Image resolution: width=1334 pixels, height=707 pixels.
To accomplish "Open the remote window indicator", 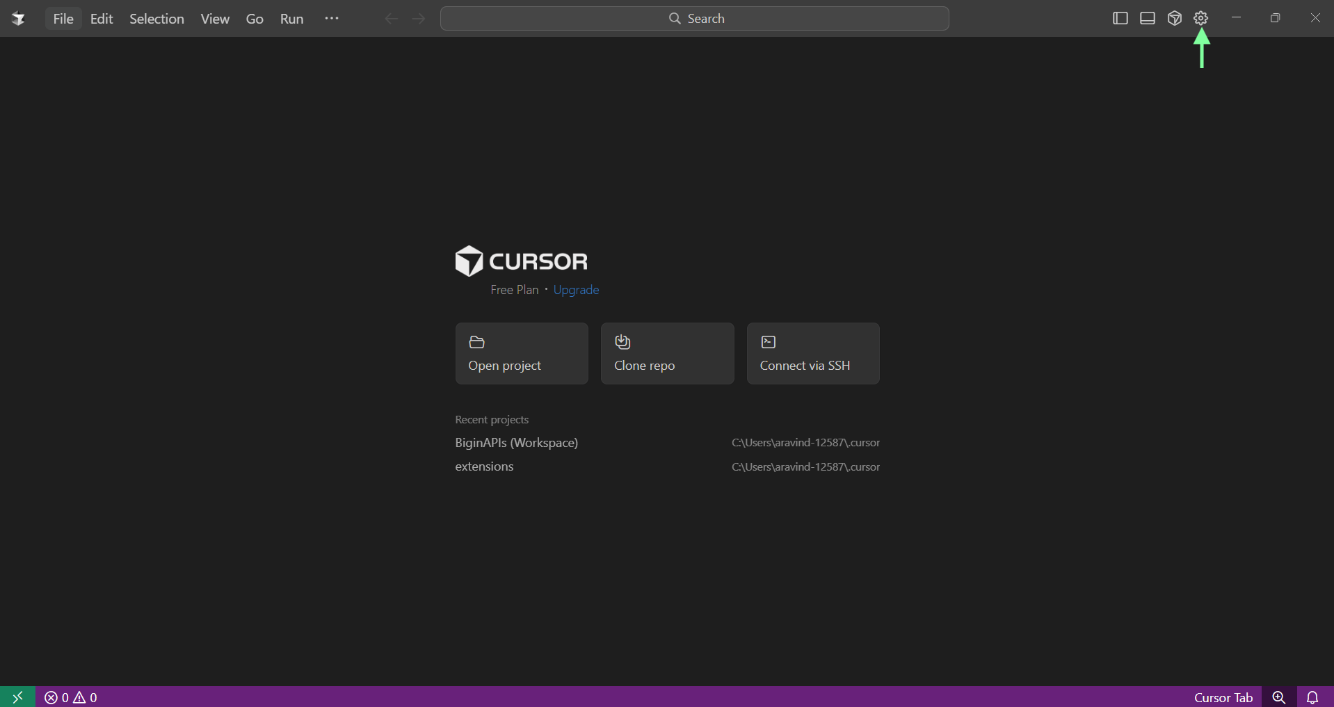I will [18, 697].
